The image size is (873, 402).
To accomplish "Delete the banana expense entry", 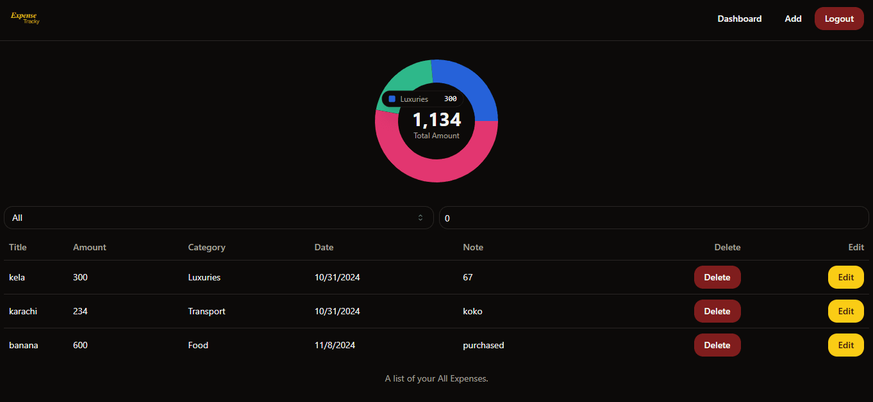I will coord(717,345).
